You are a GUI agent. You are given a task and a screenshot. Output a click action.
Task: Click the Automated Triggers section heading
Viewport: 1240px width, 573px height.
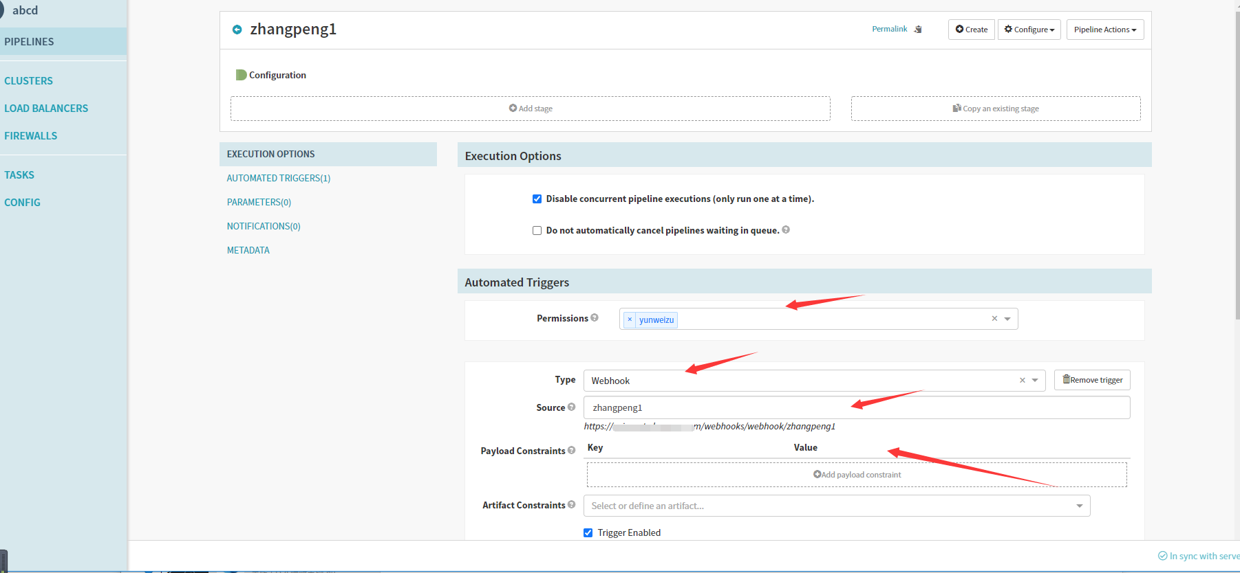point(517,282)
